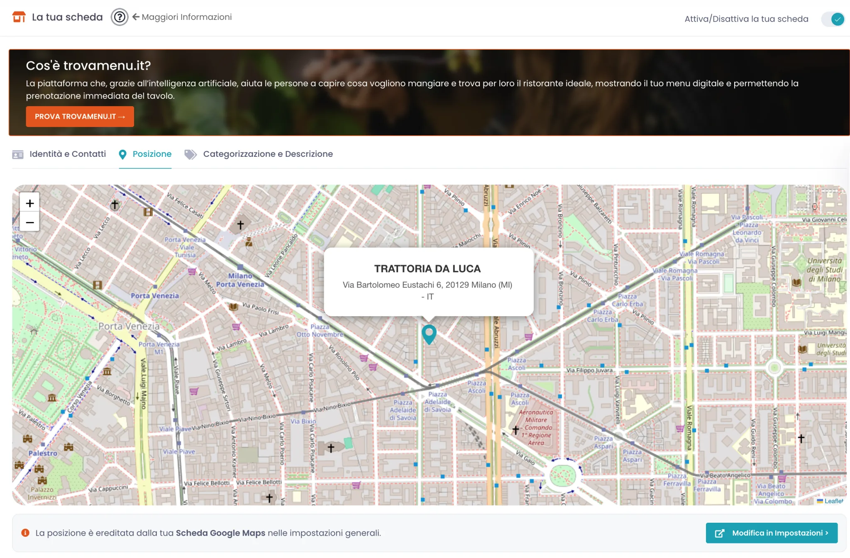The width and height of the screenshot is (850, 558).
Task: Click the ID card icon beside Identità e Contatti
Action: (18, 155)
